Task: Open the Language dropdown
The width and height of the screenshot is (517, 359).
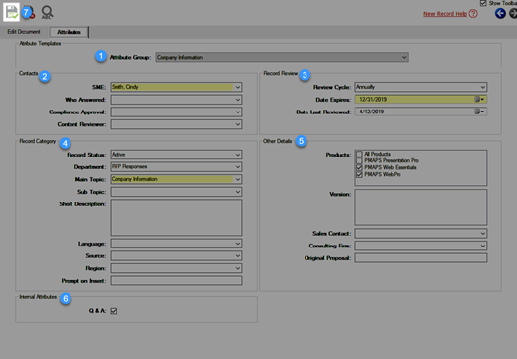Action: click(176, 244)
